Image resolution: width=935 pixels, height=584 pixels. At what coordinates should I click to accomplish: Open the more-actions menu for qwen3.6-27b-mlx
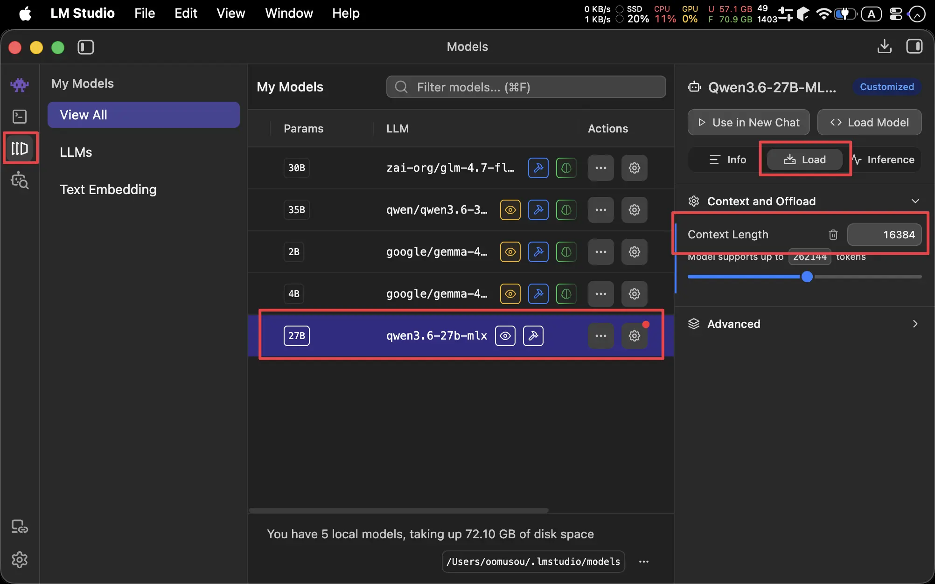click(601, 336)
